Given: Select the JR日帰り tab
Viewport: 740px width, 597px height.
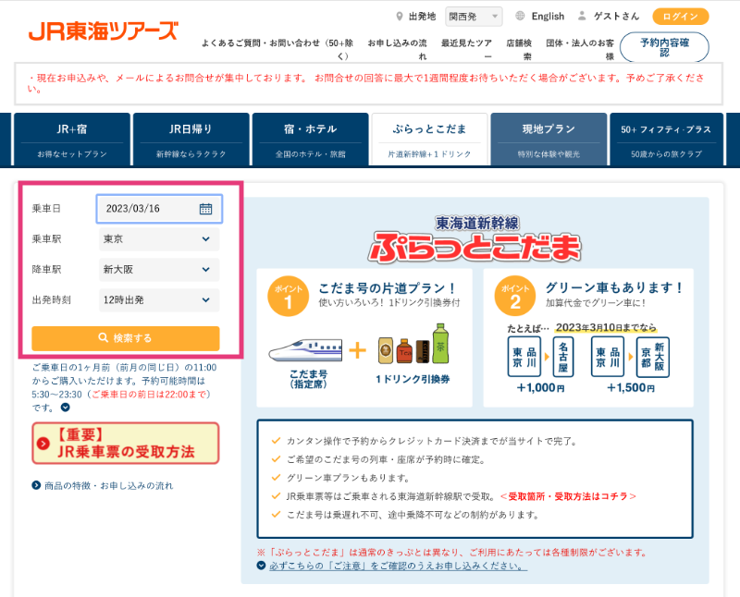Looking at the screenshot, I should [191, 140].
